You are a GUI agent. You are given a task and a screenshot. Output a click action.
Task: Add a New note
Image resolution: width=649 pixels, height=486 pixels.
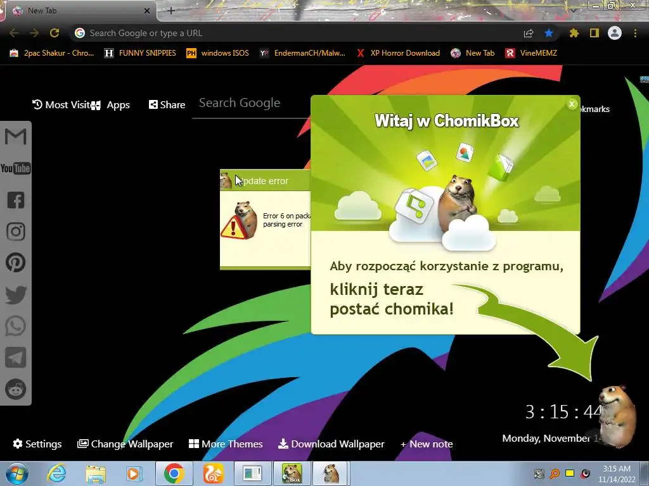pyautogui.click(x=427, y=444)
